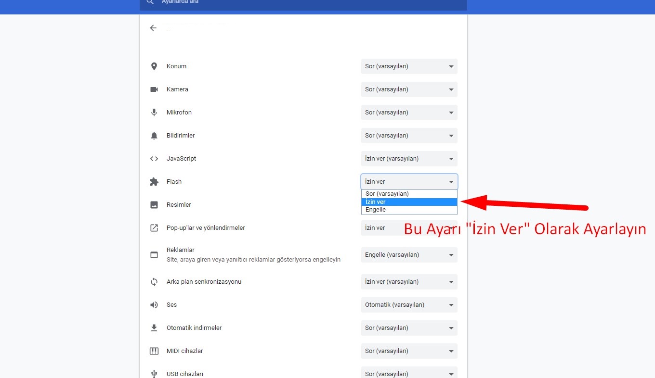Click the search magnifier icon
Image resolution: width=655 pixels, height=378 pixels.
pos(150,2)
